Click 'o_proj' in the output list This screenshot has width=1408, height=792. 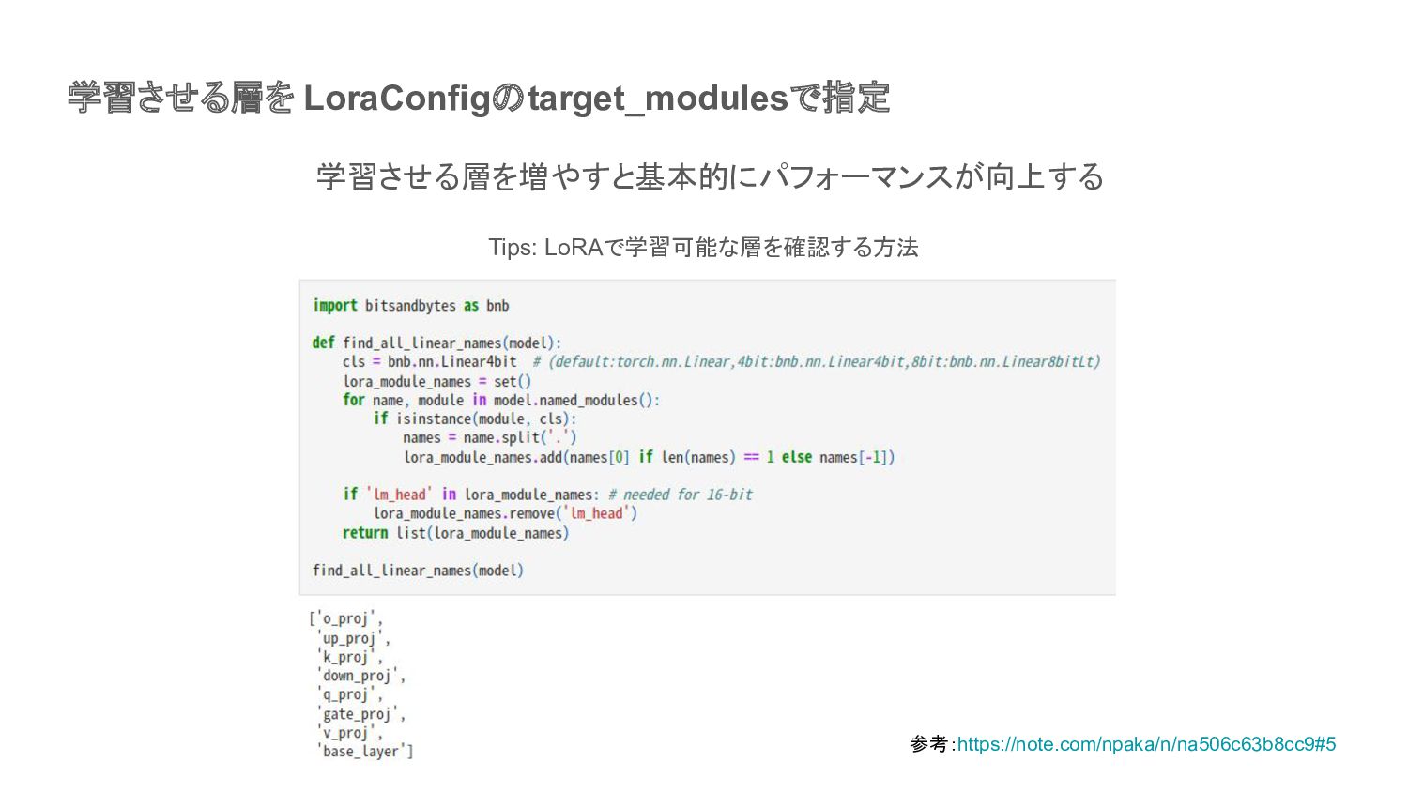(345, 618)
